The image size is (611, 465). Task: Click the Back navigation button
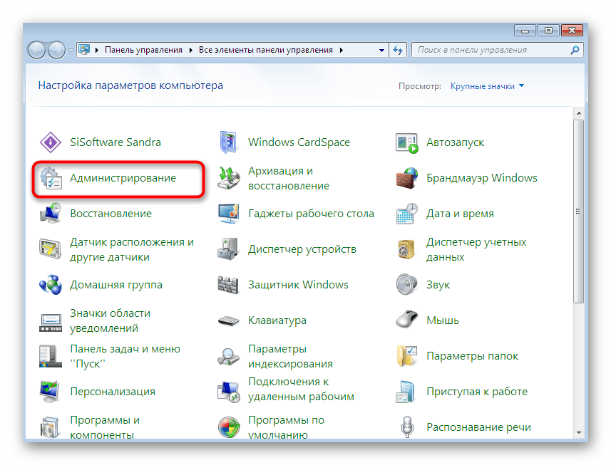click(x=37, y=50)
